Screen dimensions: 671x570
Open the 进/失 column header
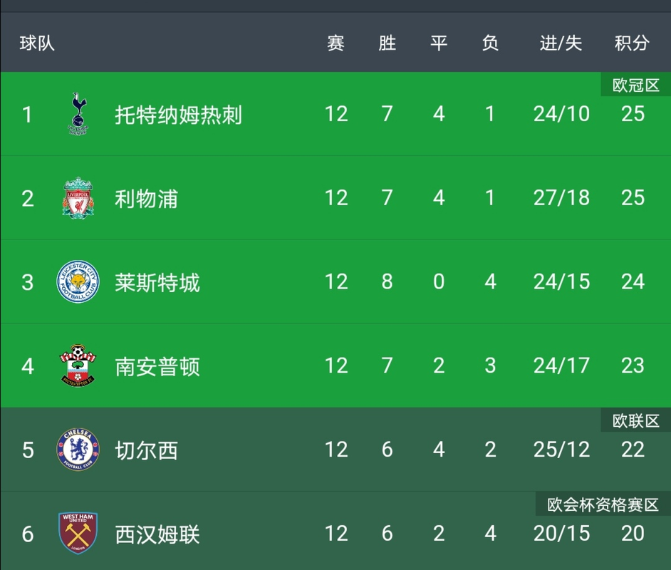coord(561,43)
